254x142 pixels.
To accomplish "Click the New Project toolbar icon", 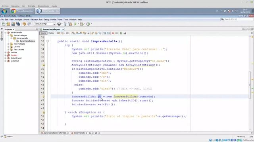I will point(8,24).
